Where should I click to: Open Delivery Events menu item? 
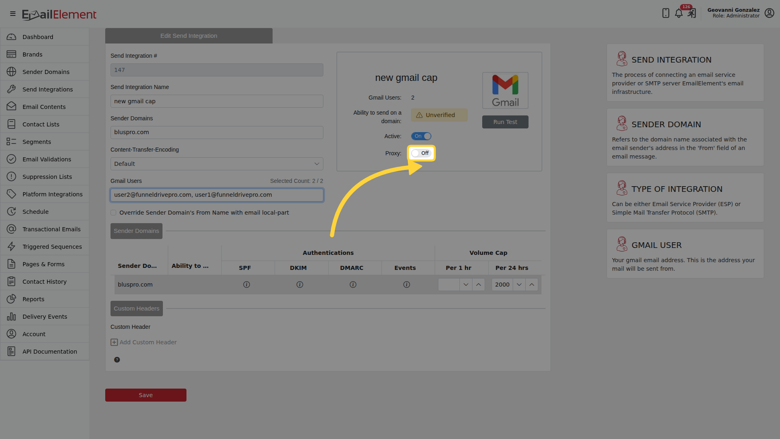click(45, 317)
